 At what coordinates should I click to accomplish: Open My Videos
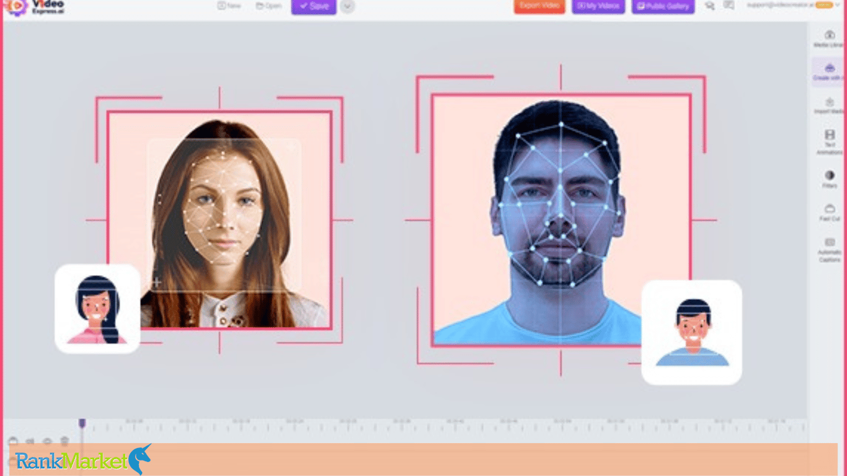pos(598,6)
